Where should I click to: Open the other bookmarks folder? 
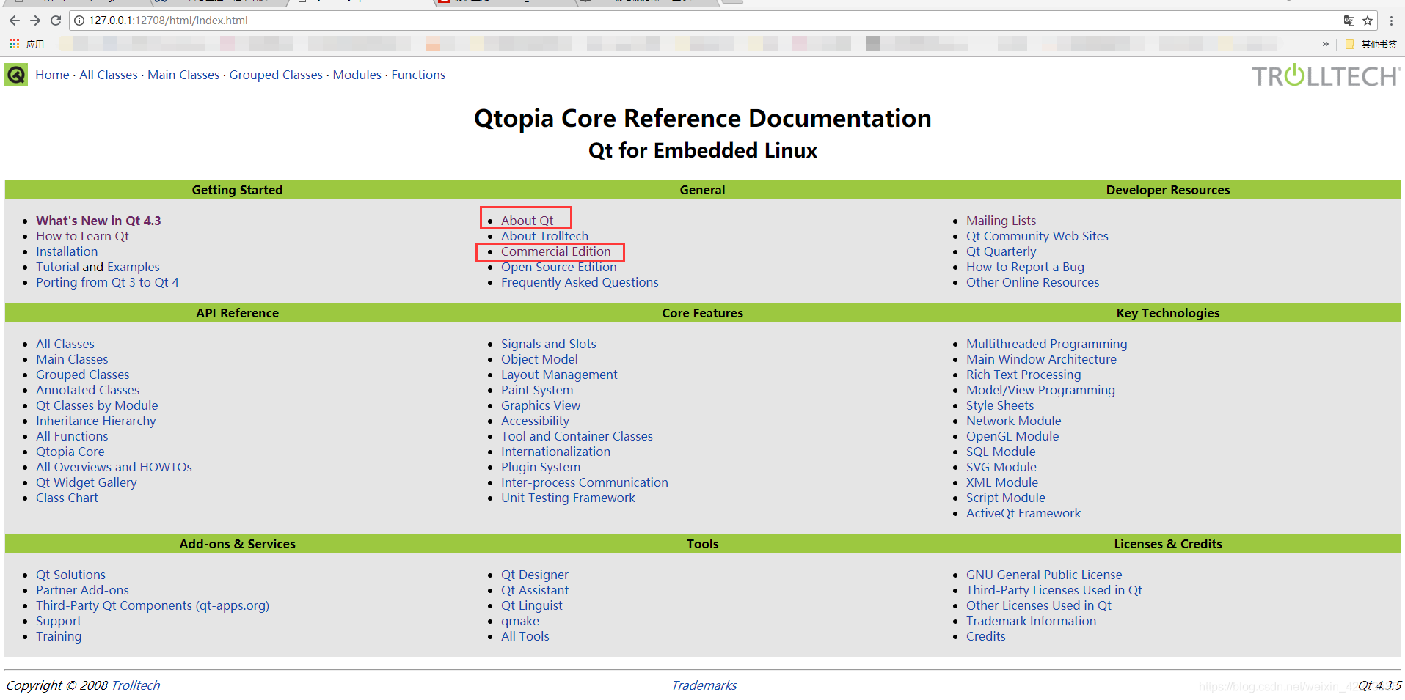[x=1371, y=44]
